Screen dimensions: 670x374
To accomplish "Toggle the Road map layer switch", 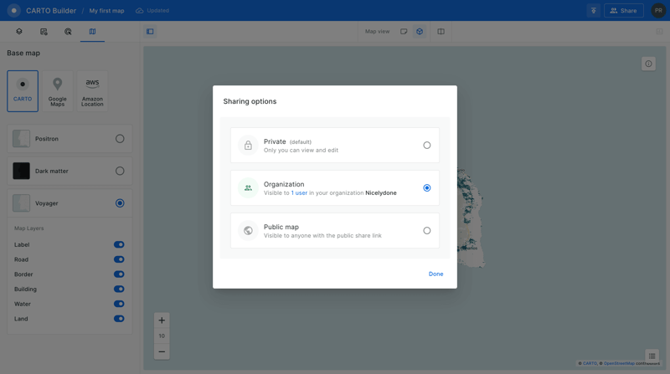I will [119, 259].
